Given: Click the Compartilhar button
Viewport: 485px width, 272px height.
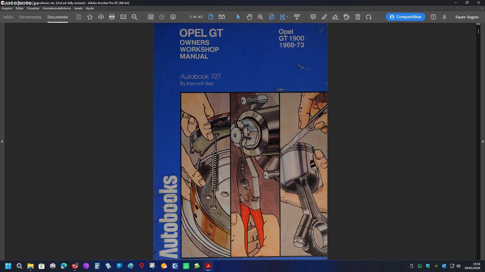Looking at the screenshot, I should [405, 17].
